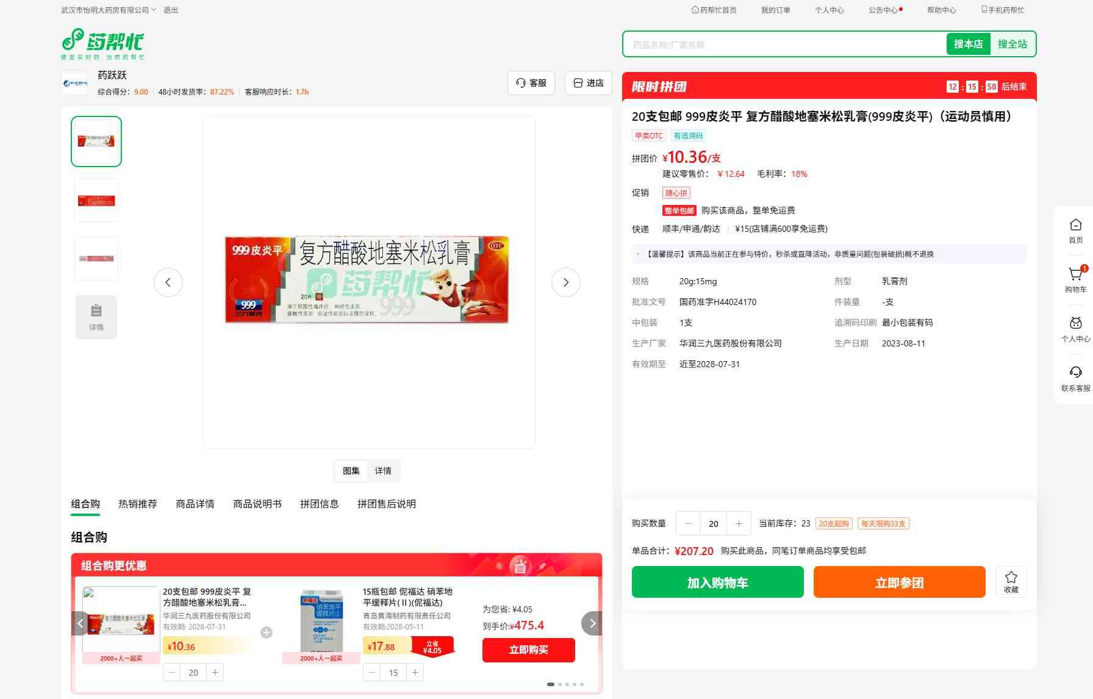The width and height of the screenshot is (1093, 699).
Task: Switch to the 商品说明书 tab
Action: tap(257, 504)
